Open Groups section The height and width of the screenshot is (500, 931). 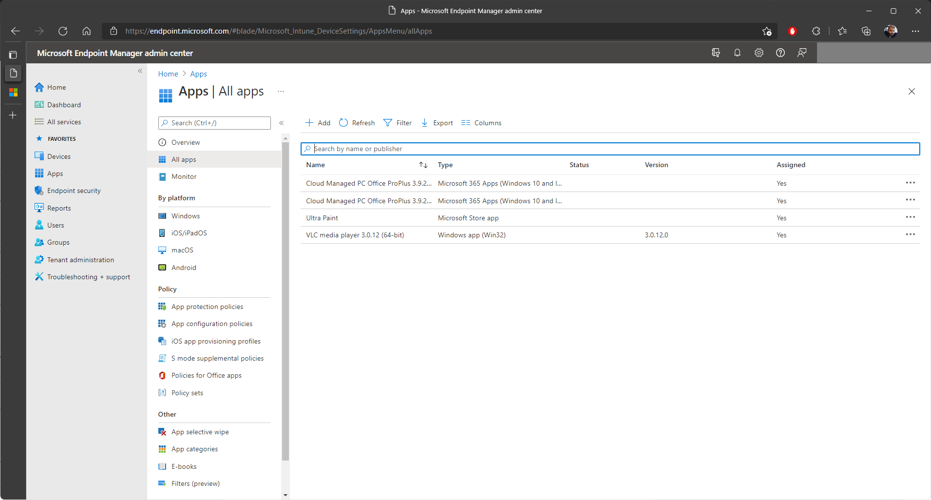pyautogui.click(x=52, y=242)
